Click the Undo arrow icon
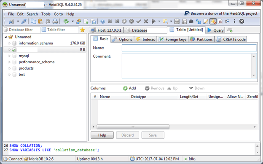 48,22
